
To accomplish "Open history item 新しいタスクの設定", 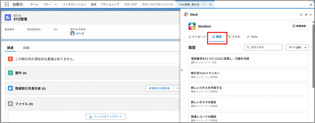I will click(248, 104).
